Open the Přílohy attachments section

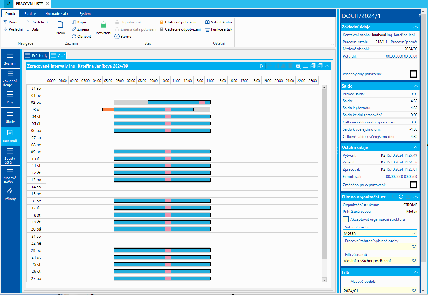point(10,195)
